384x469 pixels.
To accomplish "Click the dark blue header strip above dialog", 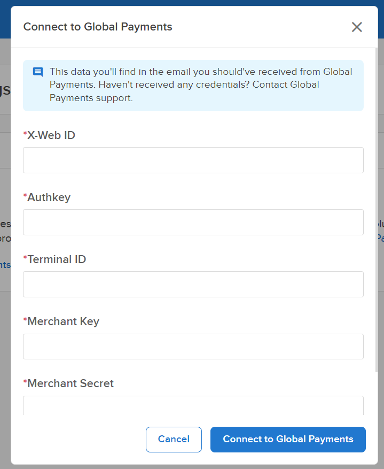I will (x=192, y=3).
